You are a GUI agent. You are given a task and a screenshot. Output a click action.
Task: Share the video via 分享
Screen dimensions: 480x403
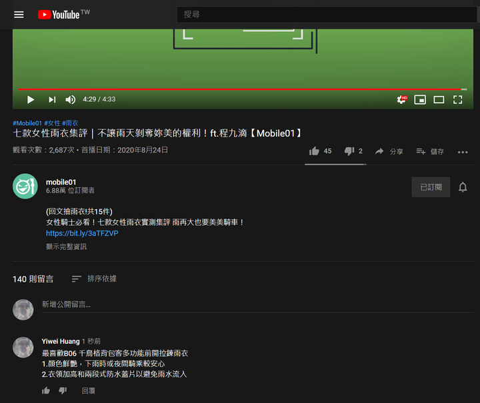coord(389,151)
